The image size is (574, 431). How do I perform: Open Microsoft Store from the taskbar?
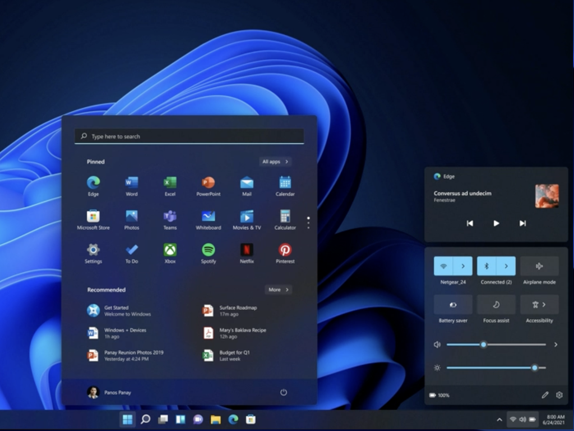pyautogui.click(x=251, y=419)
